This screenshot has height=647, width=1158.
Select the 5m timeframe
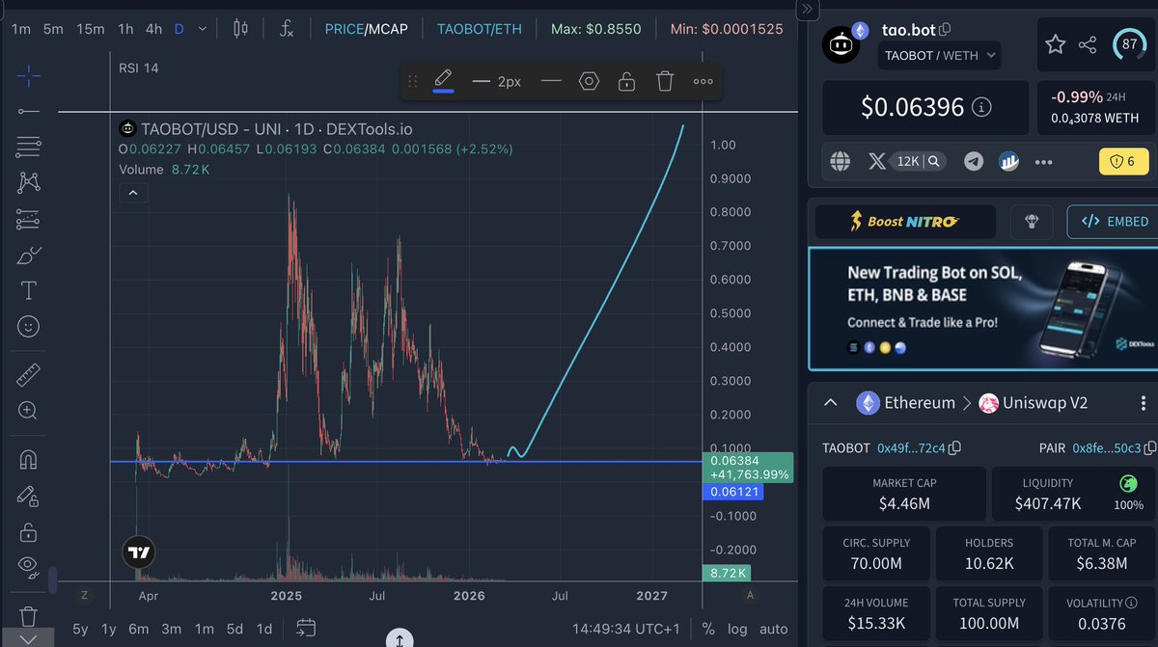(53, 29)
